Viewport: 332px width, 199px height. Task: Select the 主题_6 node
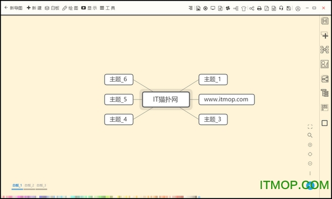pyautogui.click(x=119, y=80)
